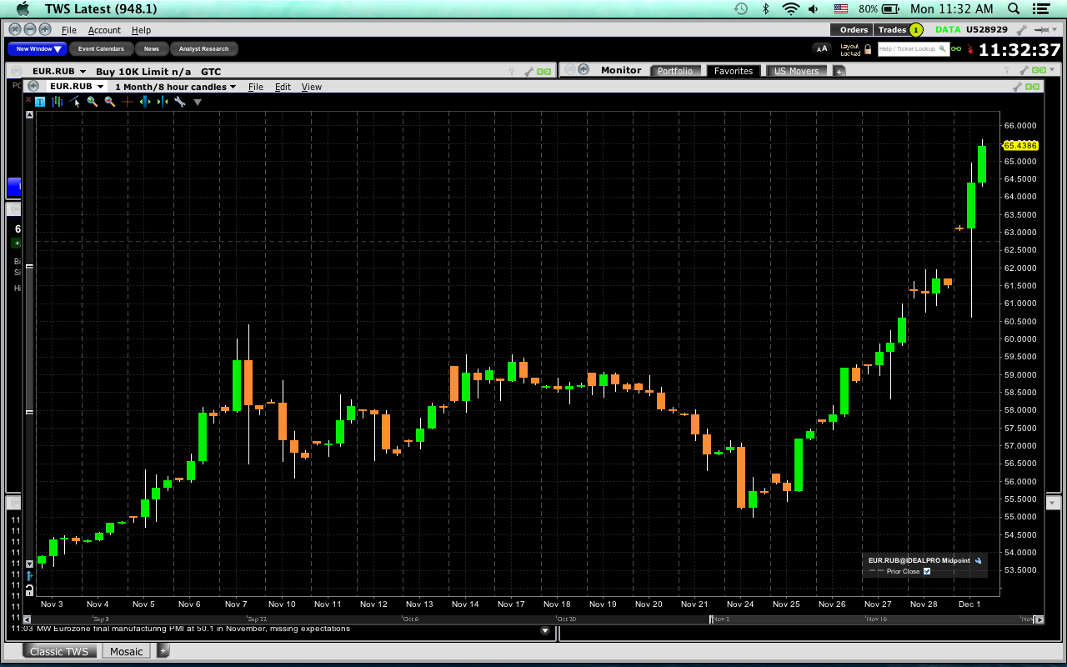Open the TWS Help menu

point(141,30)
